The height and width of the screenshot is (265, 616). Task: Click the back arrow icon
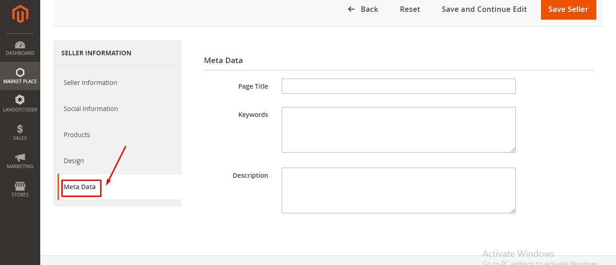(351, 9)
